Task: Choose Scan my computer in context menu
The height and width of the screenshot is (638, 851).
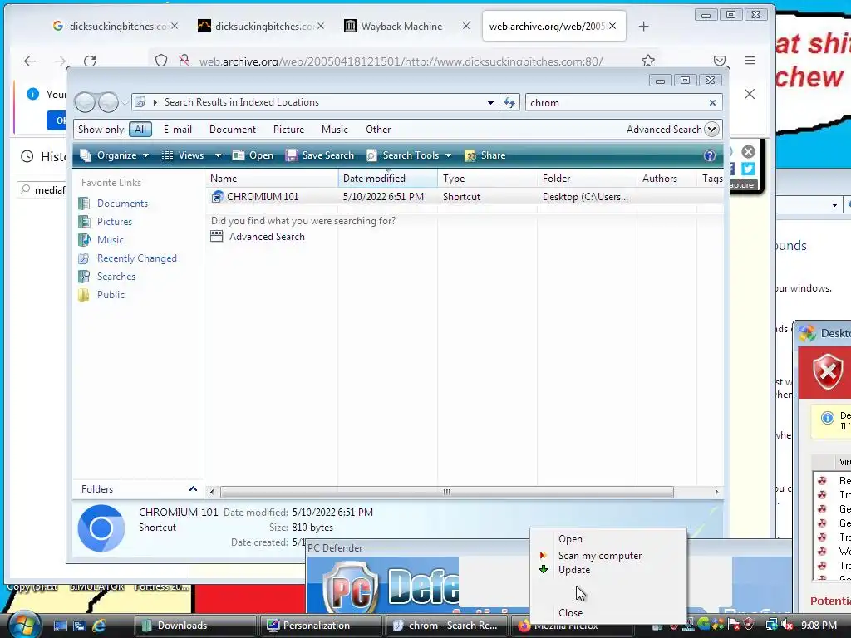Action: [x=600, y=556]
